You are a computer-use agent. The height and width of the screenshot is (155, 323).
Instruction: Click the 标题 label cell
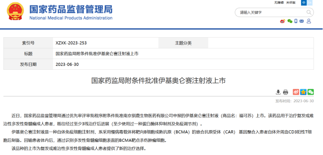(x=28, y=54)
